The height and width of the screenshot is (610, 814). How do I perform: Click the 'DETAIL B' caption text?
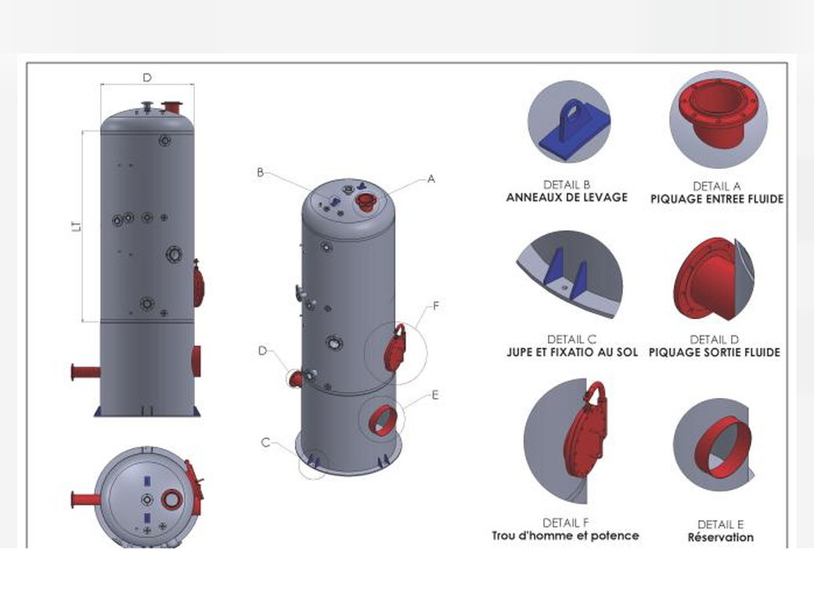(567, 185)
